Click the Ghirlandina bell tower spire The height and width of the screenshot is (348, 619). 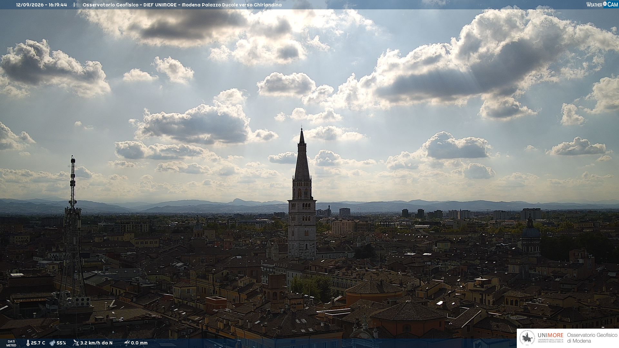302,155
